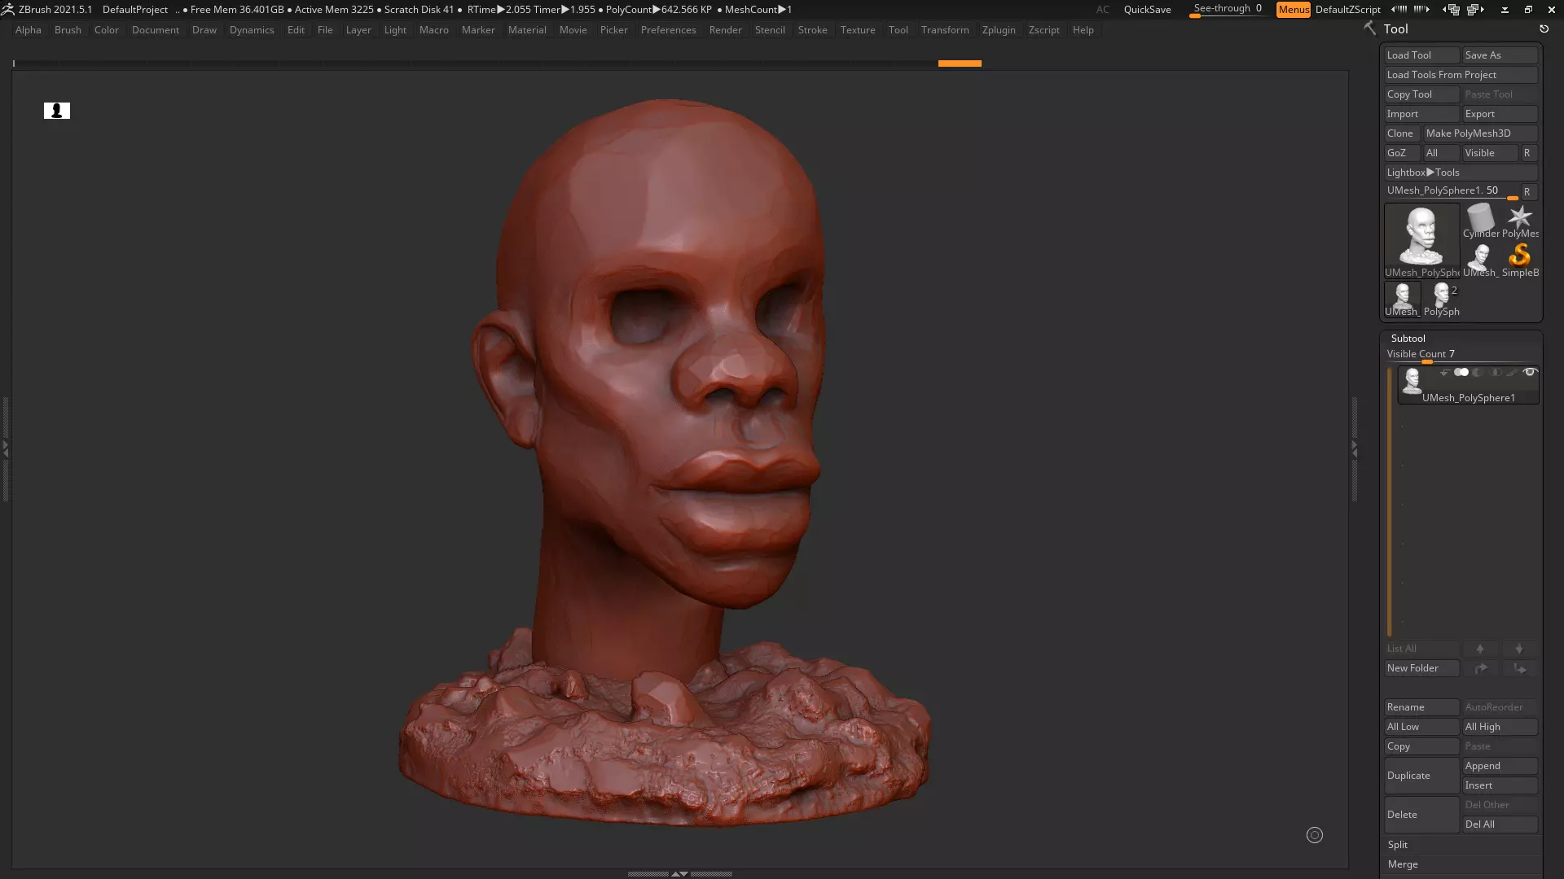
Task: Click the Tool palette dock arrow icon
Action: 1544,28
